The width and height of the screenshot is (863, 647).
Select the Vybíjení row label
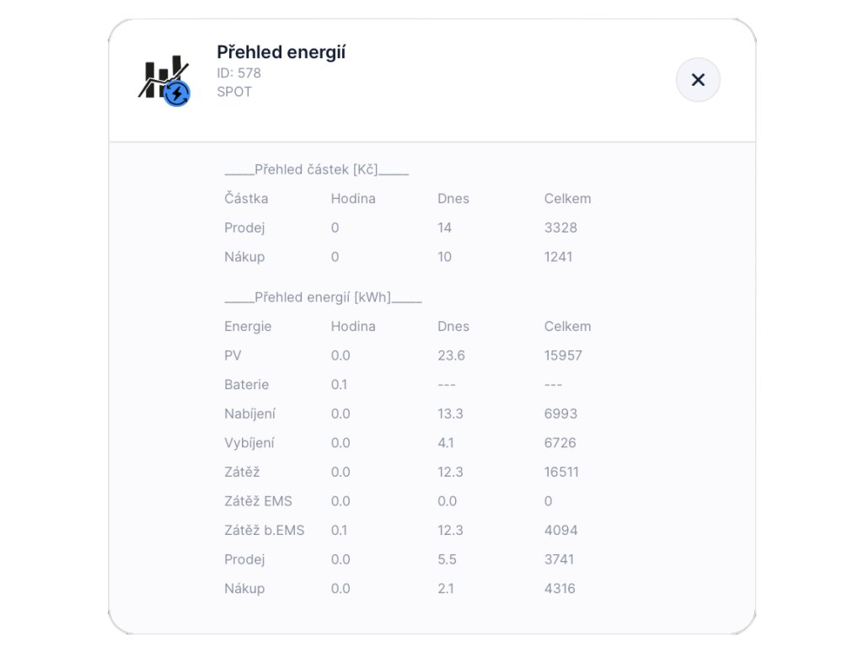pos(249,442)
